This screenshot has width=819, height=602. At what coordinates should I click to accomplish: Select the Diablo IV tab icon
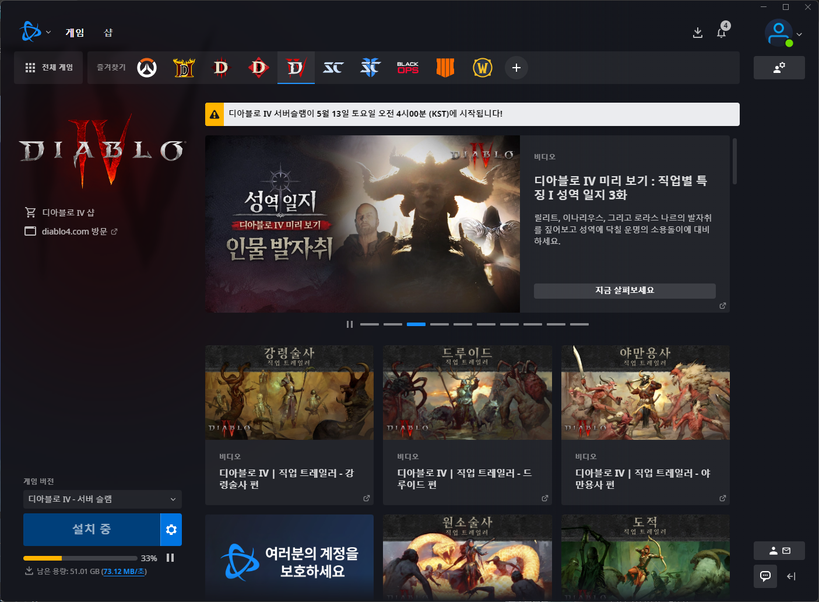point(296,68)
